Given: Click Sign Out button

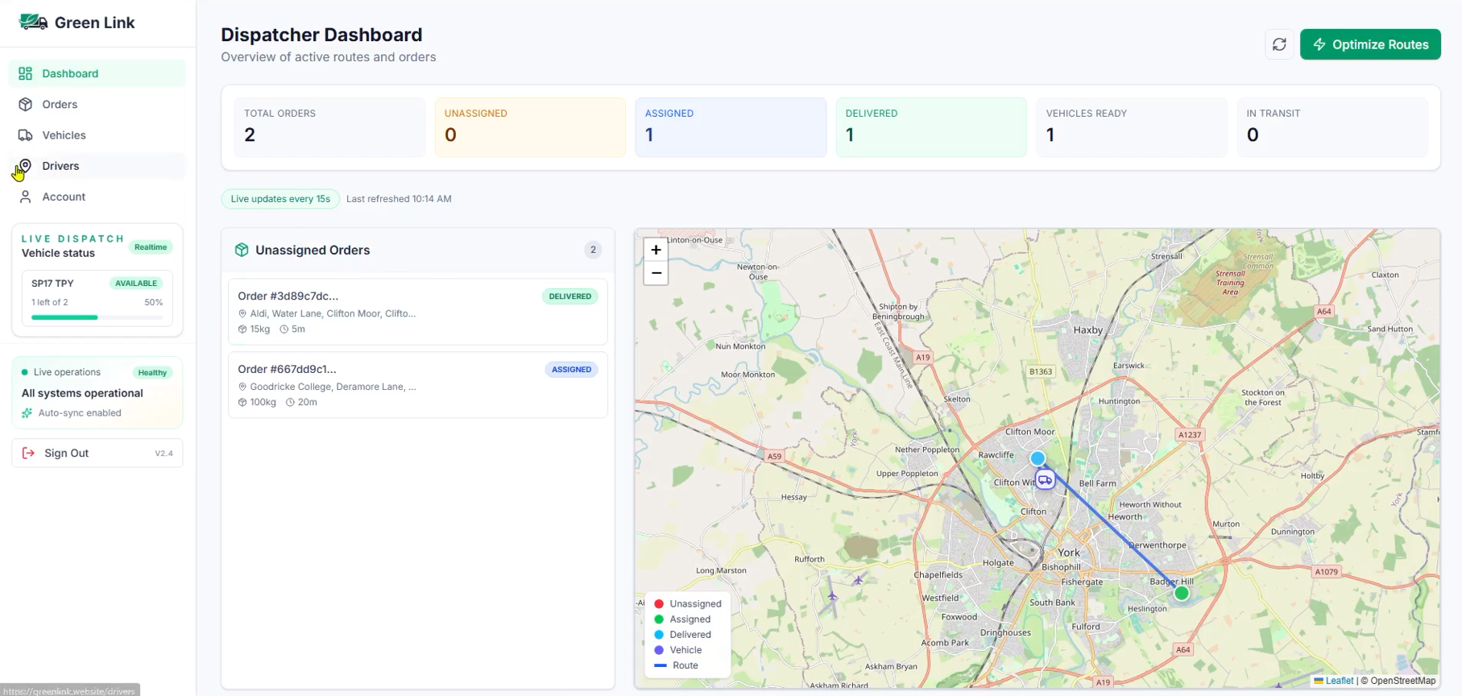Looking at the screenshot, I should pyautogui.click(x=66, y=454).
